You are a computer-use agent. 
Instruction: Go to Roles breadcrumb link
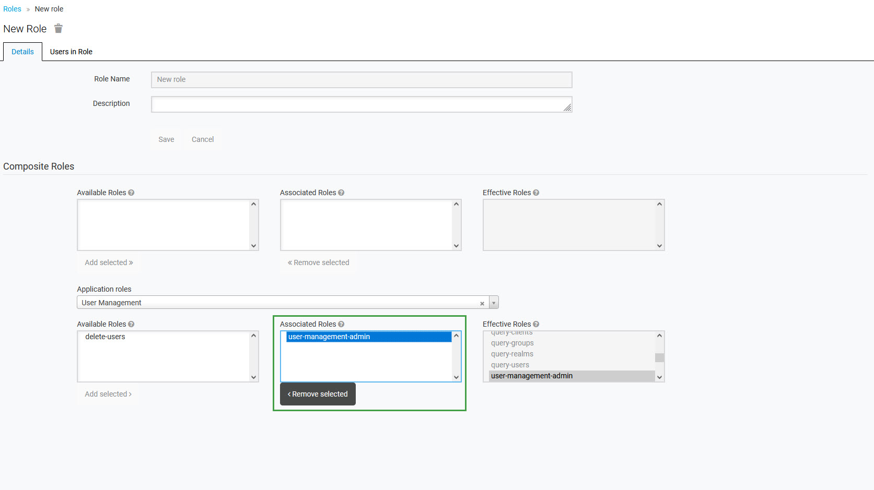tap(12, 9)
